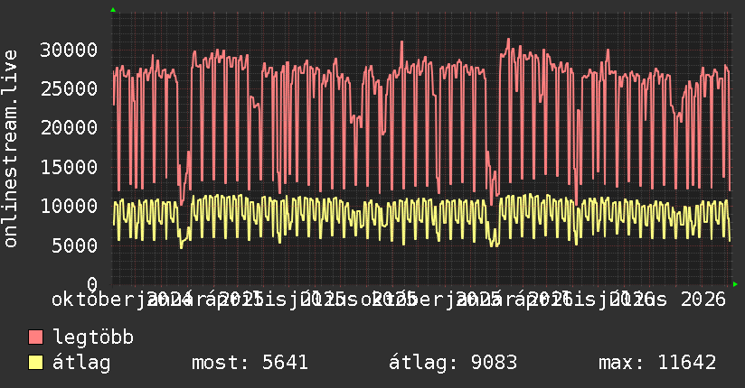Image resolution: width=745 pixels, height=388 pixels.
Task: Click the 25000 y-axis label
Action: [x=69, y=88]
